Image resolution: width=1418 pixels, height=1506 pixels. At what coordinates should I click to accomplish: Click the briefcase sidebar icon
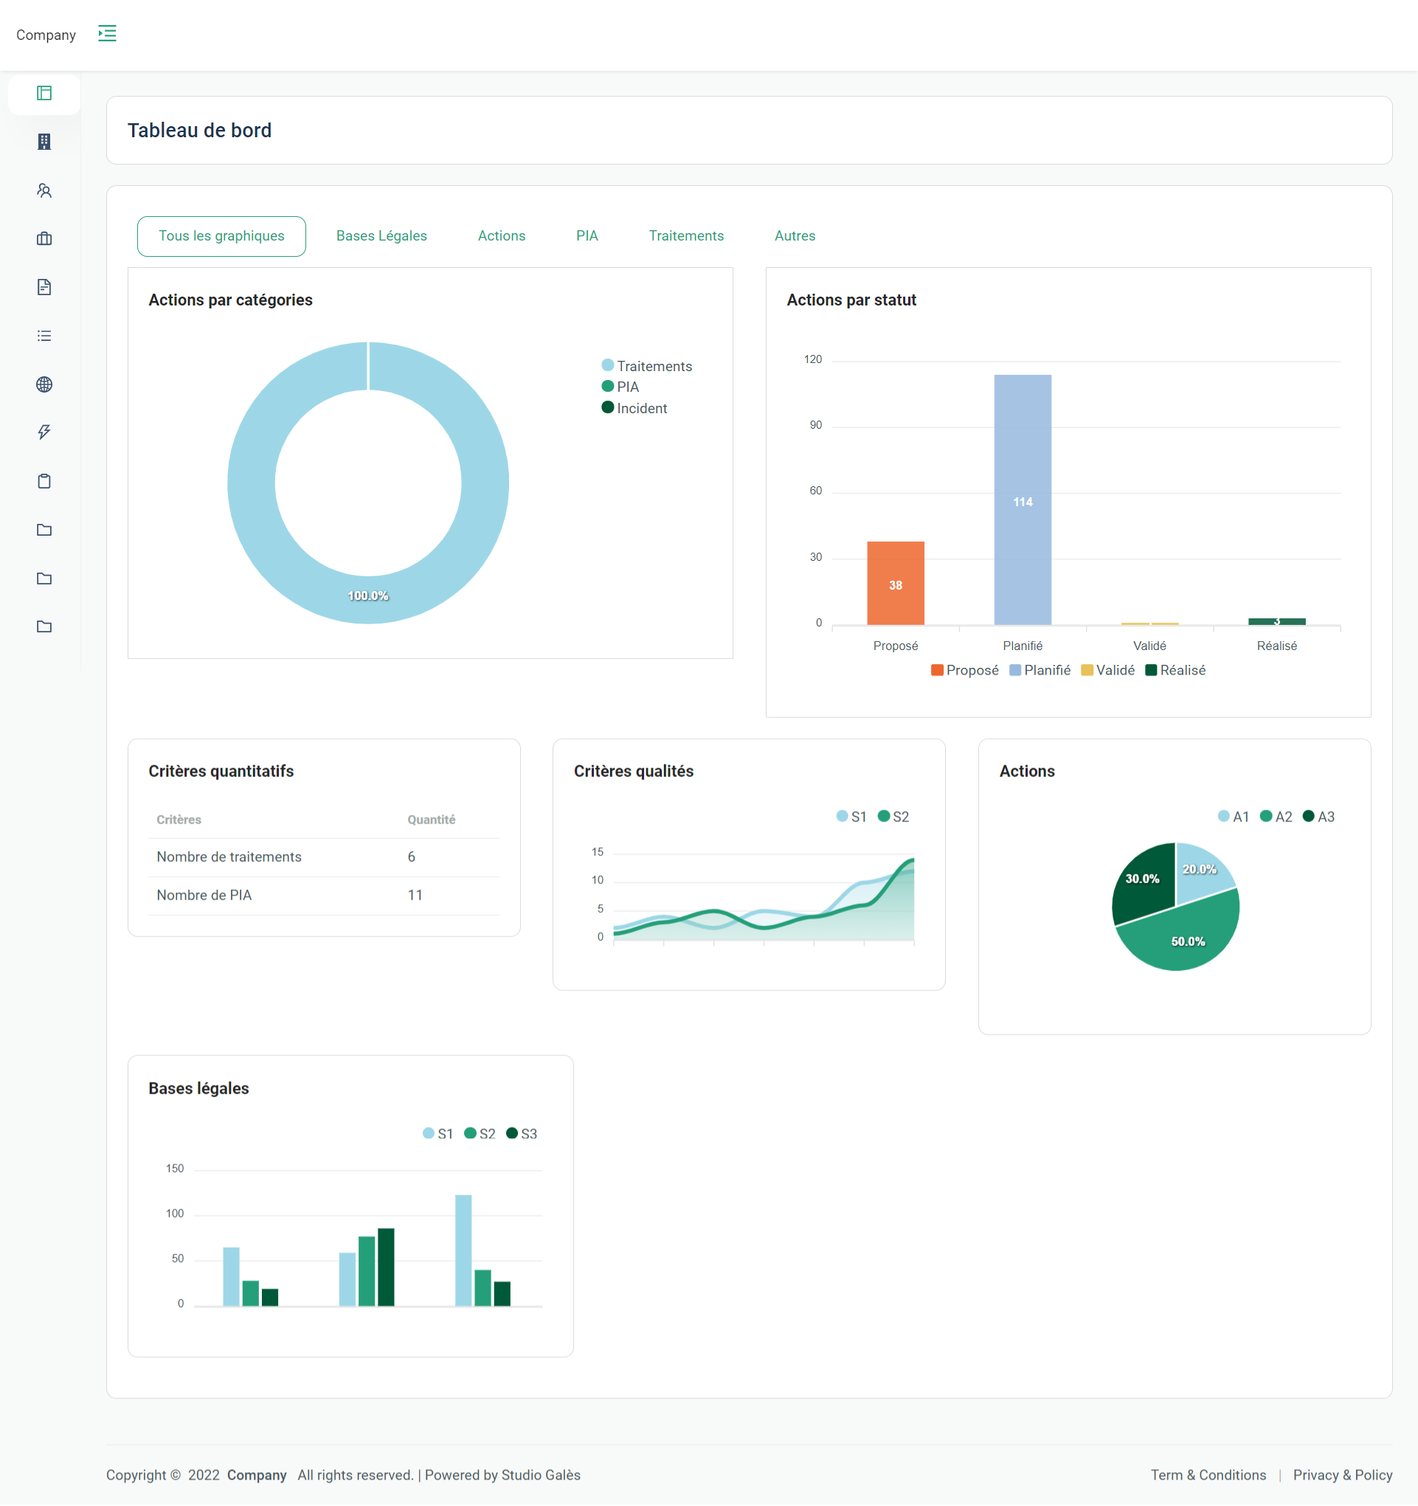[44, 238]
